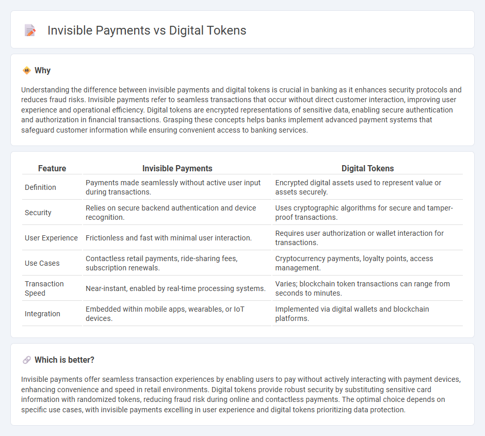The width and height of the screenshot is (485, 436).
Task: Click cell 'Cryptocurrency payments, loyalty points, access management'
Action: click(x=367, y=264)
